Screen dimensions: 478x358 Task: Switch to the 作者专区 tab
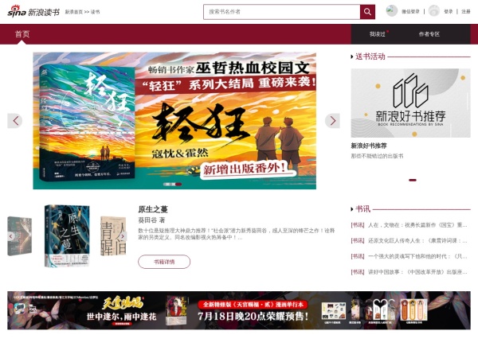click(x=429, y=34)
